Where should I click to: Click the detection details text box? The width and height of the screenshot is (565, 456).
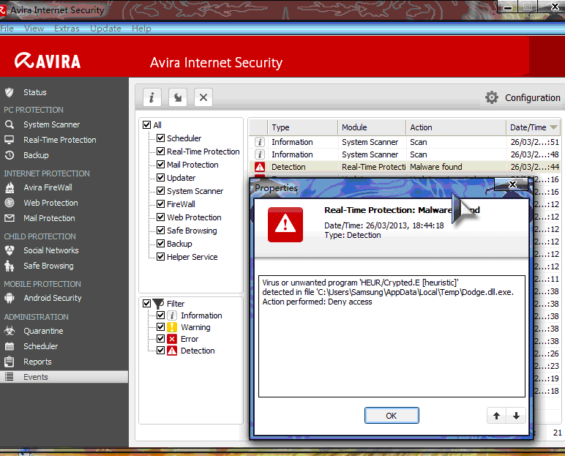[392, 336]
